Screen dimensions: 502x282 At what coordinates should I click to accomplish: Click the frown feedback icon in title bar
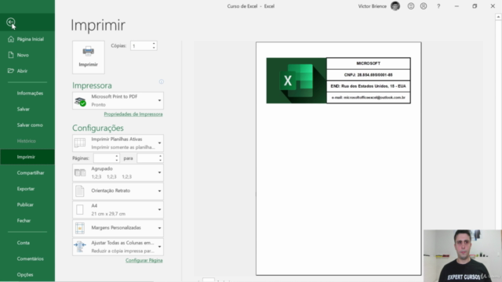click(x=424, y=6)
